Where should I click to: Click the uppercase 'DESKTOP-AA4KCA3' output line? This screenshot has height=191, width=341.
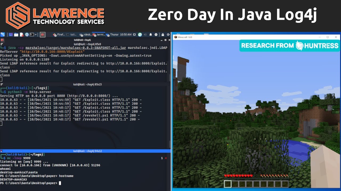coord(13,180)
